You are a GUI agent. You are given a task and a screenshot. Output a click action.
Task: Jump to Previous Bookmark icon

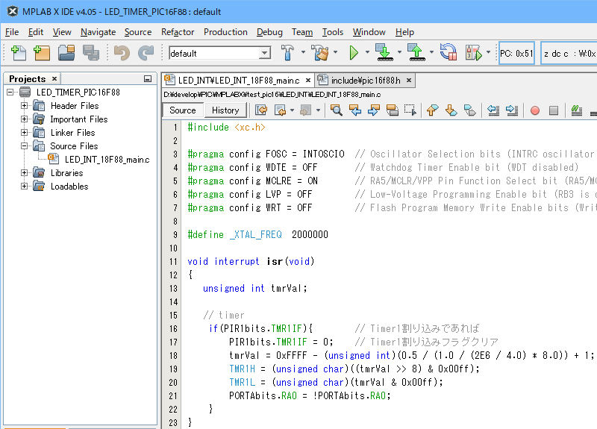pyautogui.click(x=433, y=110)
